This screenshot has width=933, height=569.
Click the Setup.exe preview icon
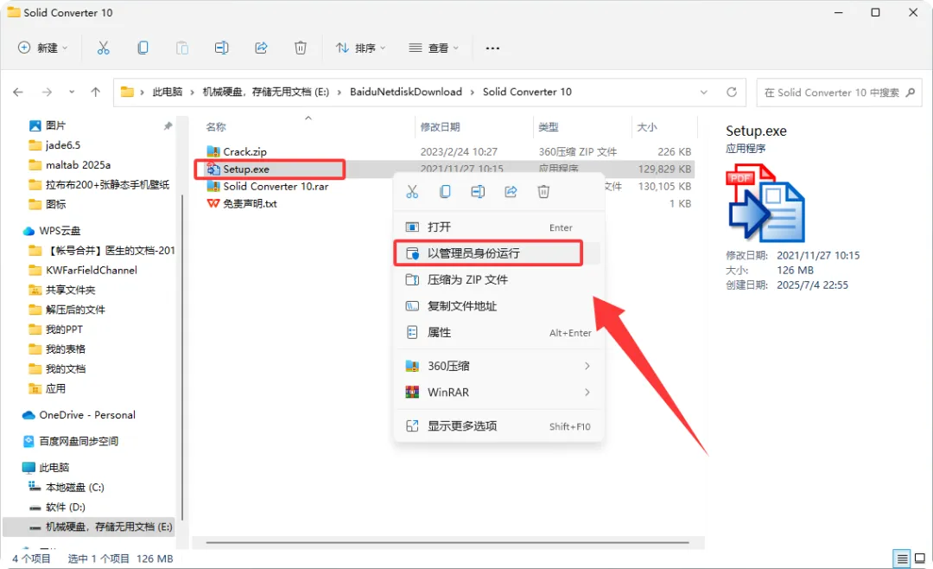(x=765, y=202)
